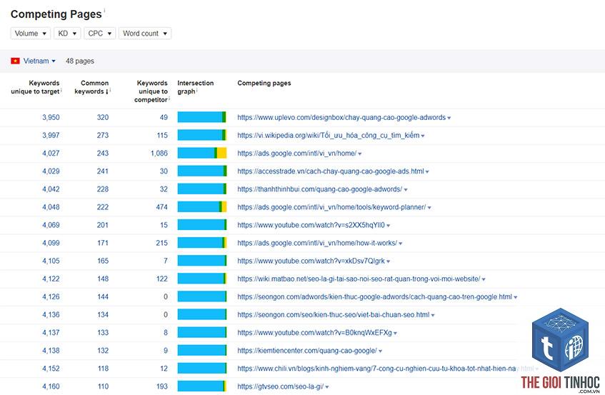Sort by Common keywords column header
Viewport: 605px width, 395px height.
click(x=91, y=87)
